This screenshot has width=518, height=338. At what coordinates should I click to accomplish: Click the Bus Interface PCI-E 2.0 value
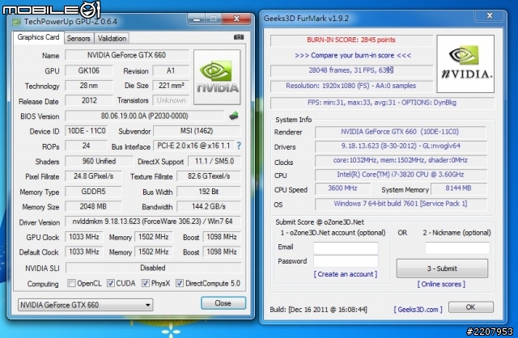pyautogui.click(x=193, y=146)
